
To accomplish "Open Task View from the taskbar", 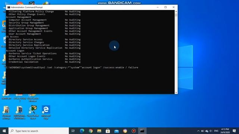I will (x=73, y=131).
